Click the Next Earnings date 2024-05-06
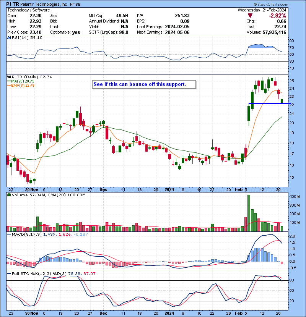The image size is (306, 317). (177, 32)
